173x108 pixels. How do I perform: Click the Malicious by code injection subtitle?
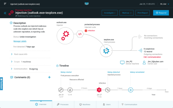(x=28, y=16)
